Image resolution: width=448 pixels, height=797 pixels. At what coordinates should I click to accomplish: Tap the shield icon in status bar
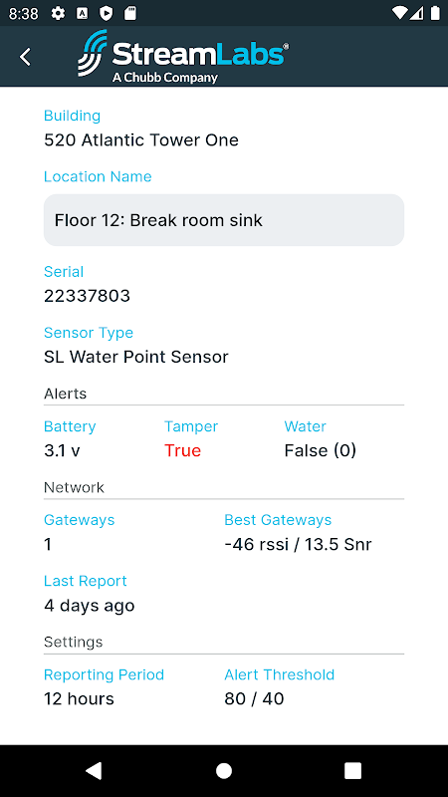[x=106, y=13]
